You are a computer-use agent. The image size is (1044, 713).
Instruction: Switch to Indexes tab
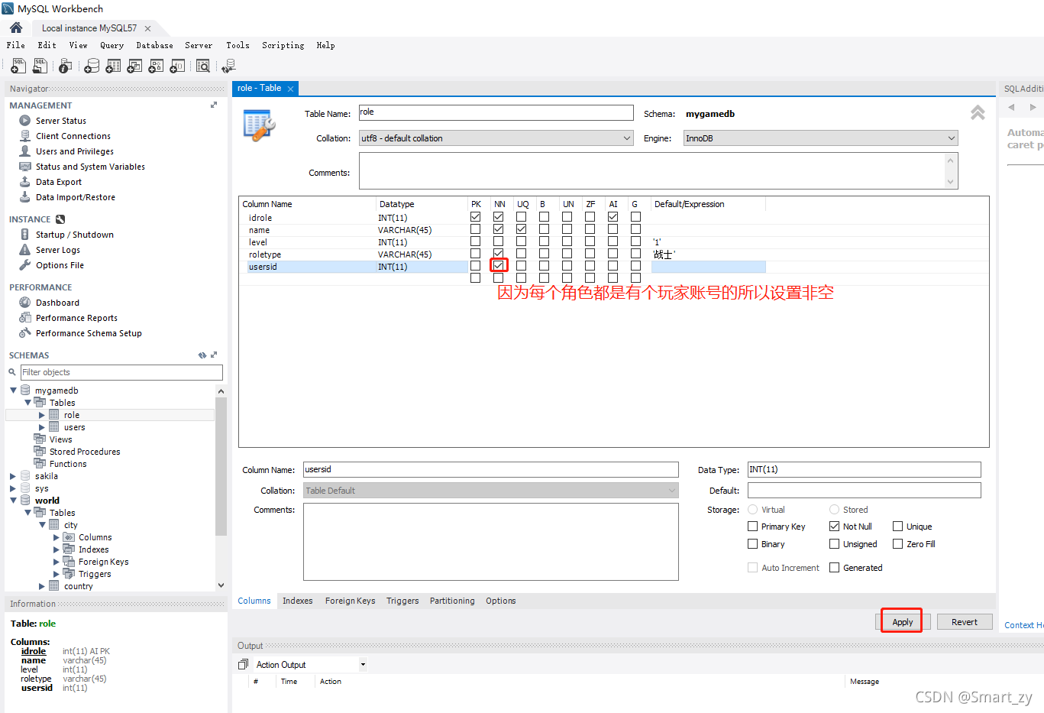coord(298,601)
